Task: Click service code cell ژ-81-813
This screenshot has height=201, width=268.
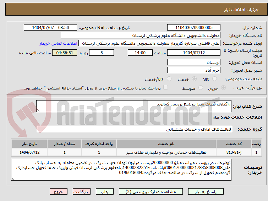Action: coord(234,152)
